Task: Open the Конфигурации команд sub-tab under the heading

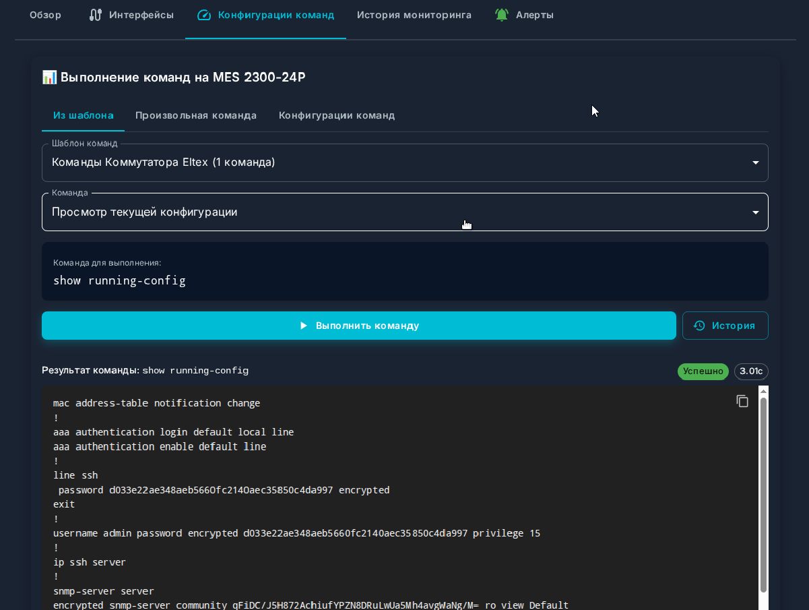Action: tap(336, 115)
